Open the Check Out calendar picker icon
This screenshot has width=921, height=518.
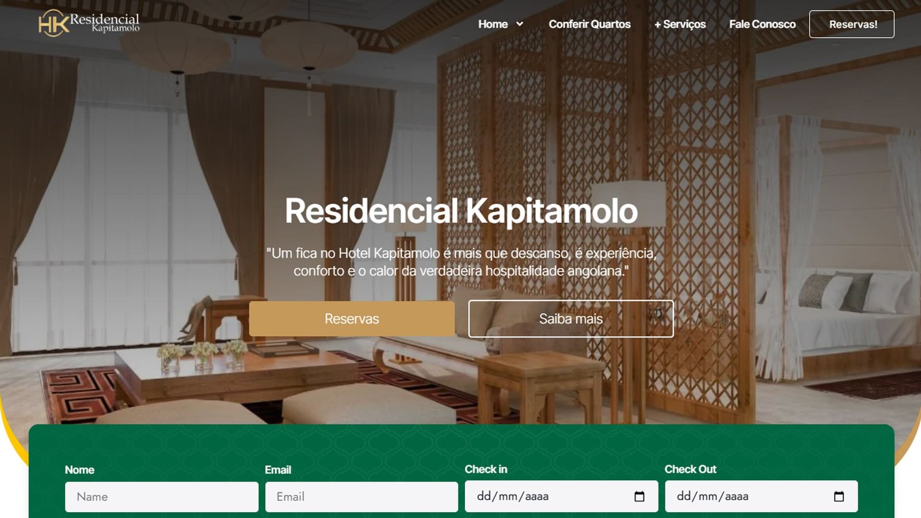tap(839, 496)
